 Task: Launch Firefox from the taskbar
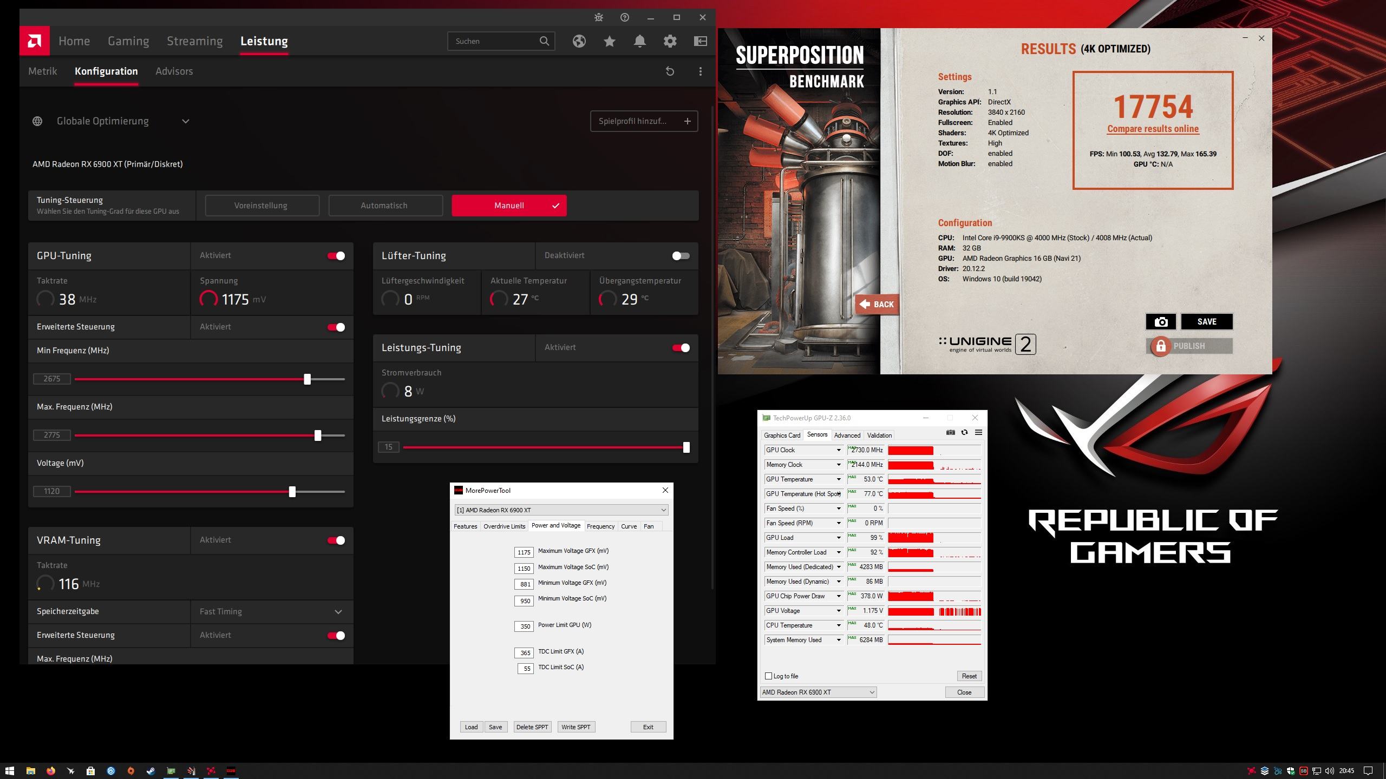[x=51, y=771]
